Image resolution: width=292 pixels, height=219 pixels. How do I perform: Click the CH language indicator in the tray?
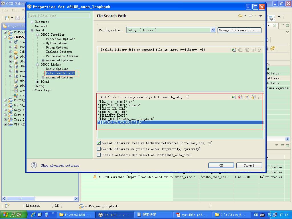click(x=256, y=215)
